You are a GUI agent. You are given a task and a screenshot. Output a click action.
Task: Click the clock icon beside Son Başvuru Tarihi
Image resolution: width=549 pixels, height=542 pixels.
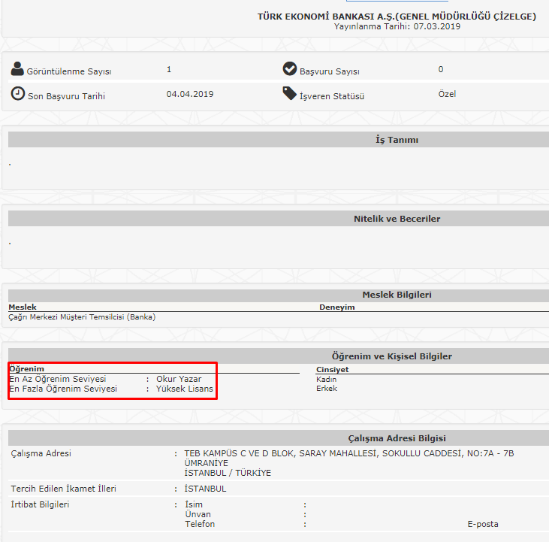click(17, 93)
